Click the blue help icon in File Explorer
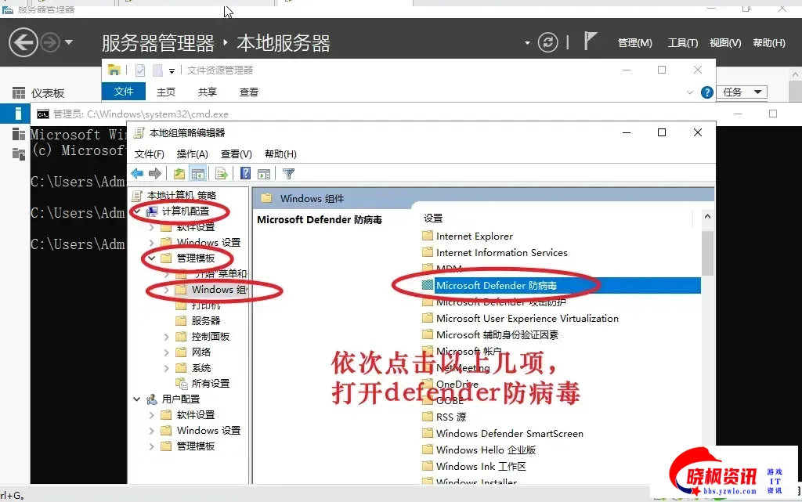The image size is (802, 502). (707, 92)
